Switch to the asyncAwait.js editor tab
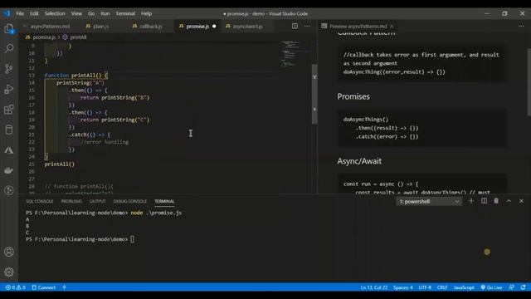The height and width of the screenshot is (299, 531). pos(247,26)
